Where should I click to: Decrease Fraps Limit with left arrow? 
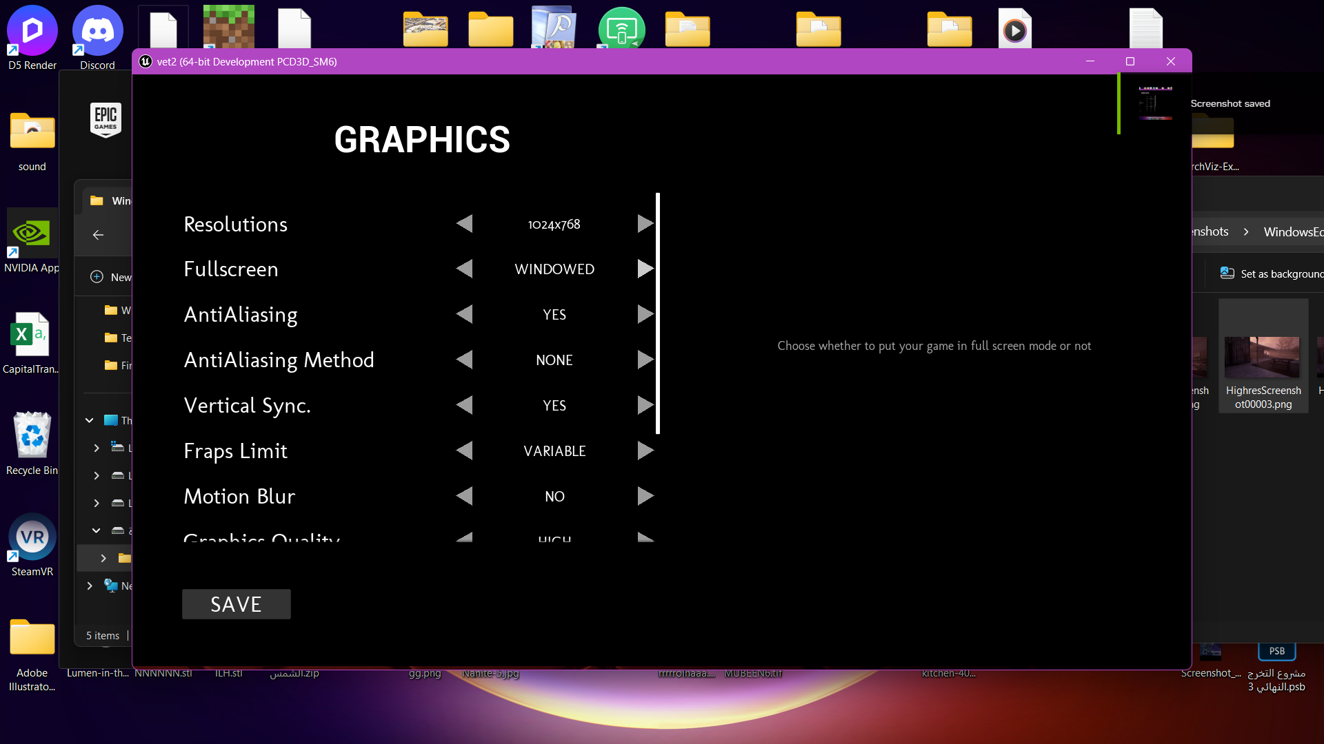pos(465,451)
